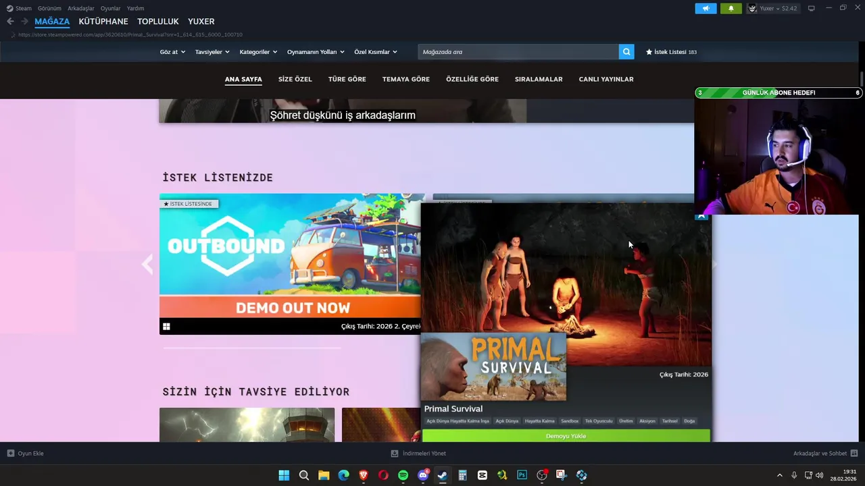Viewport: 865px width, 486px height.
Task: Go to the KÜTÜPHANE tab
Action: click(103, 22)
